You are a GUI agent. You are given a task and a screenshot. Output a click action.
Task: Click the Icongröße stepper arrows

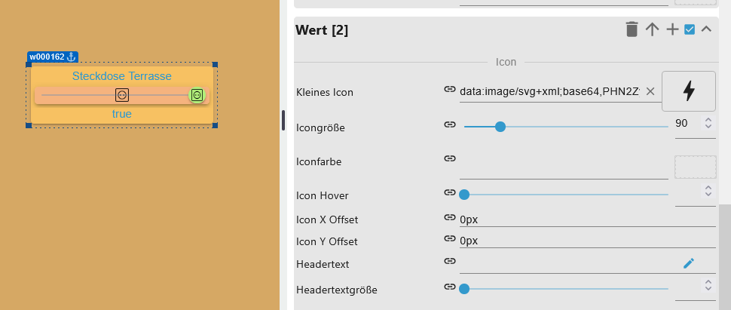(x=708, y=123)
